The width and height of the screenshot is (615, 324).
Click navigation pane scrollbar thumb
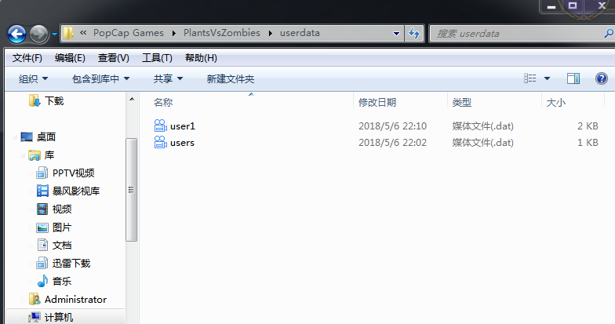click(132, 190)
